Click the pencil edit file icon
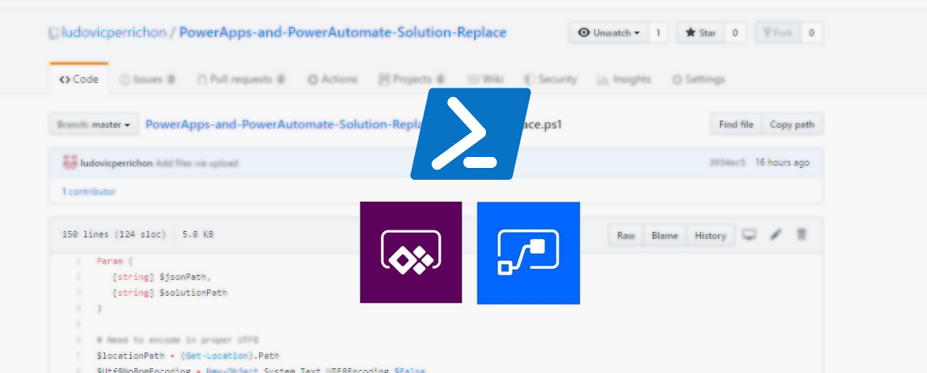 (x=775, y=235)
